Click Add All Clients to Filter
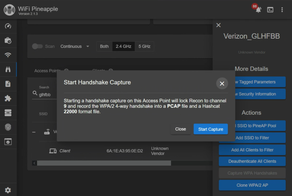This screenshot has height=196, width=292. 252,150
